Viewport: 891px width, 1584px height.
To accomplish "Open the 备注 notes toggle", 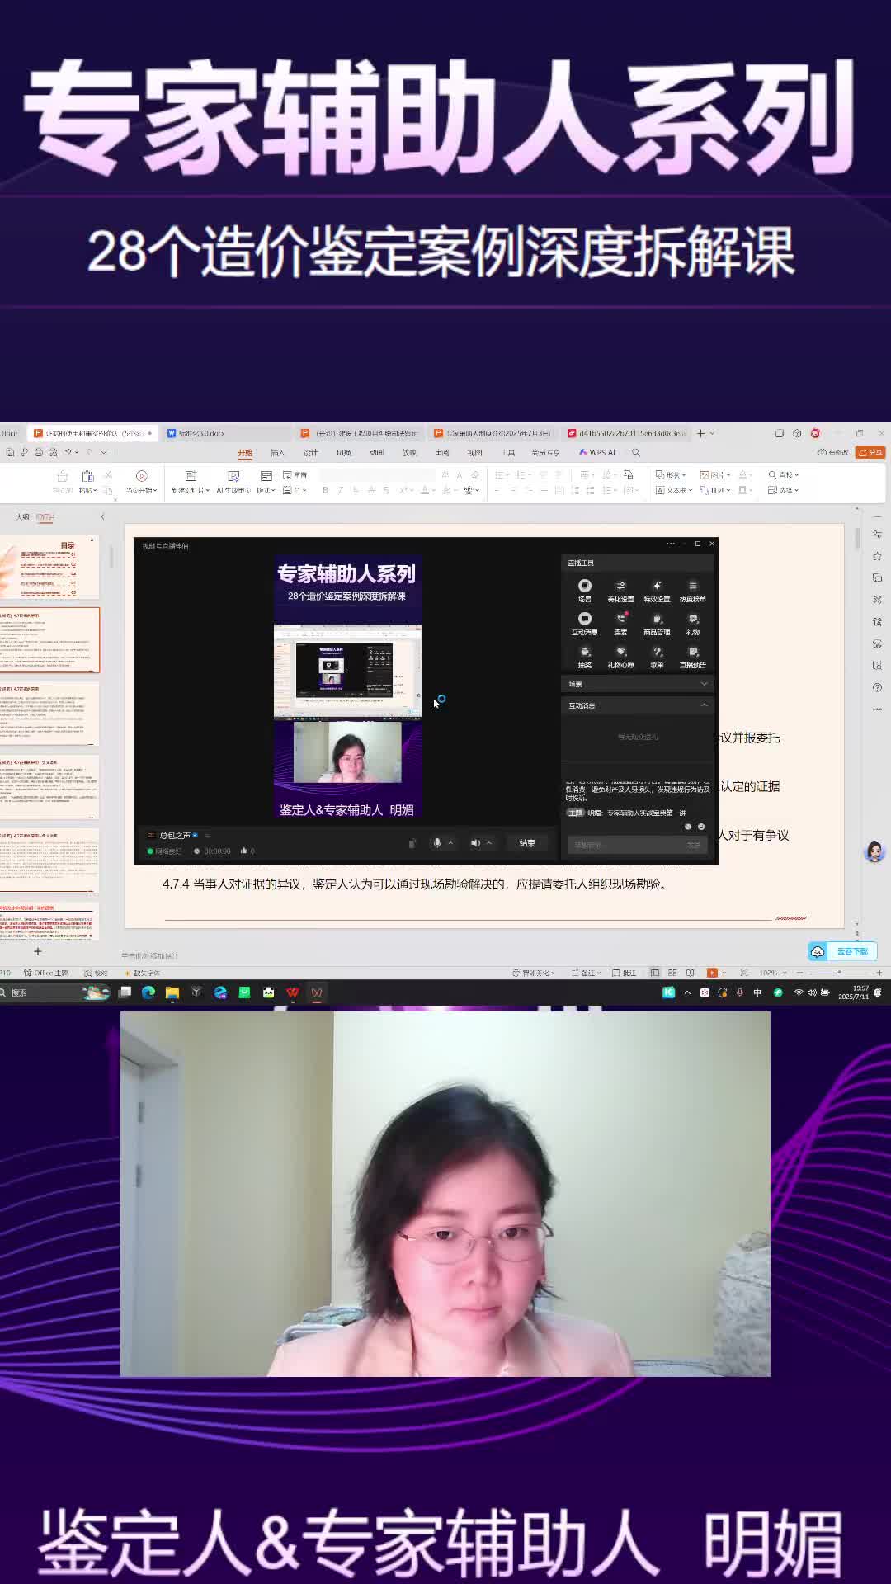I will 588,973.
